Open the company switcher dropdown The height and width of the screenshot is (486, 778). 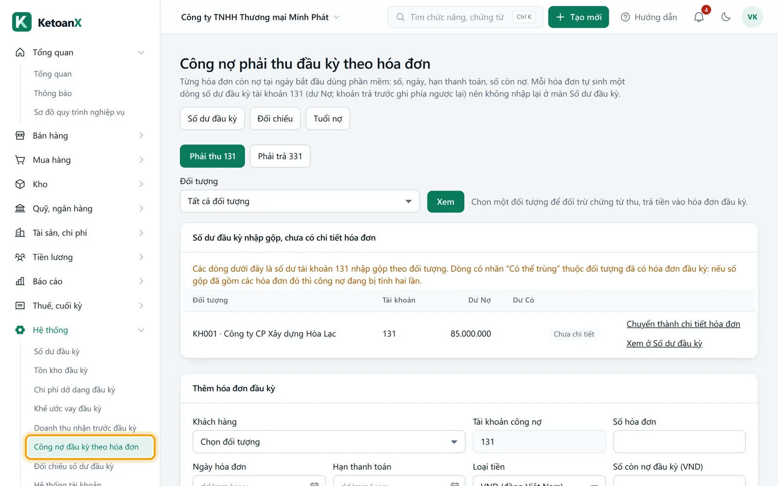coord(260,17)
